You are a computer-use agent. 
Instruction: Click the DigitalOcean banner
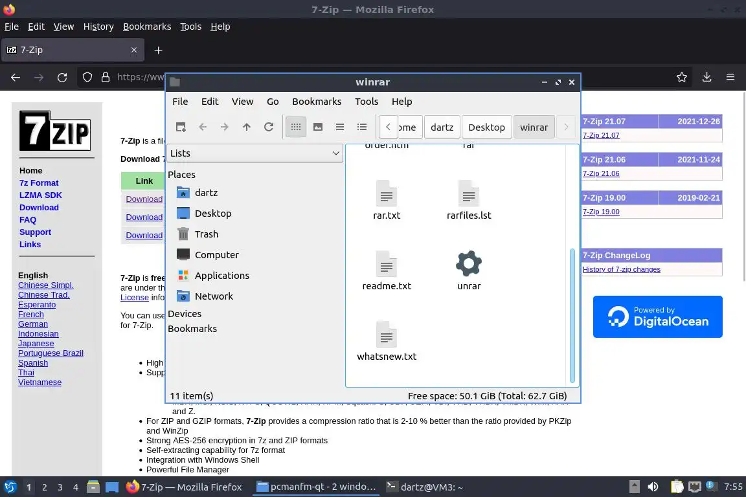(x=657, y=316)
